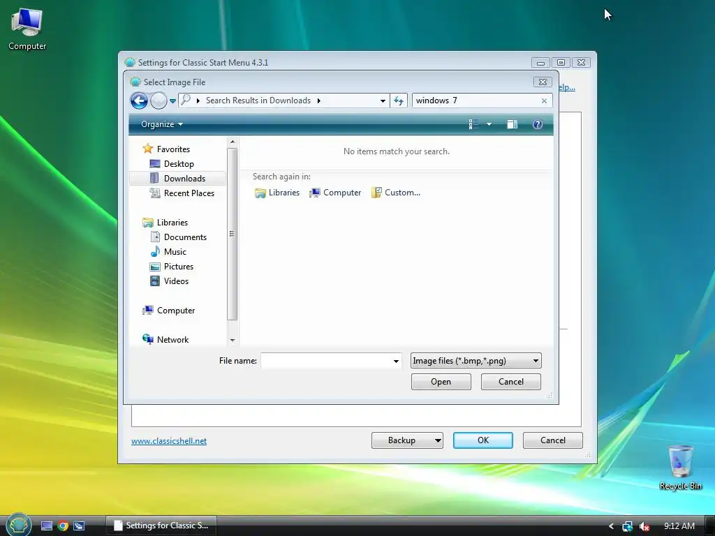715x536 pixels.
Task: Close the Select Image File dialog
Action: pyautogui.click(x=543, y=82)
